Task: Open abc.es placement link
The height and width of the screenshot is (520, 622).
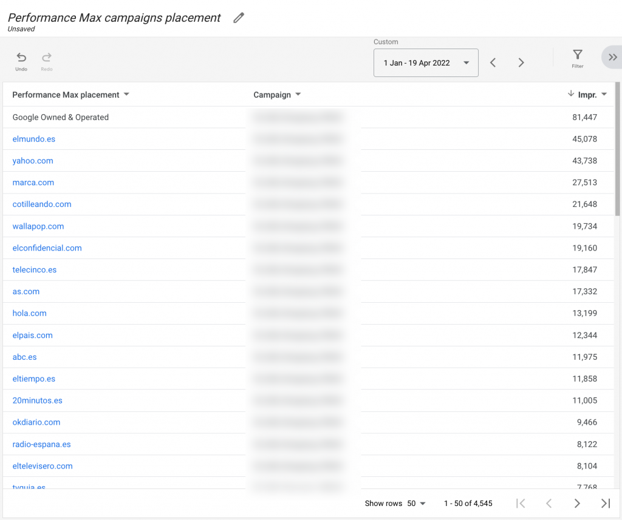Action: coord(24,357)
